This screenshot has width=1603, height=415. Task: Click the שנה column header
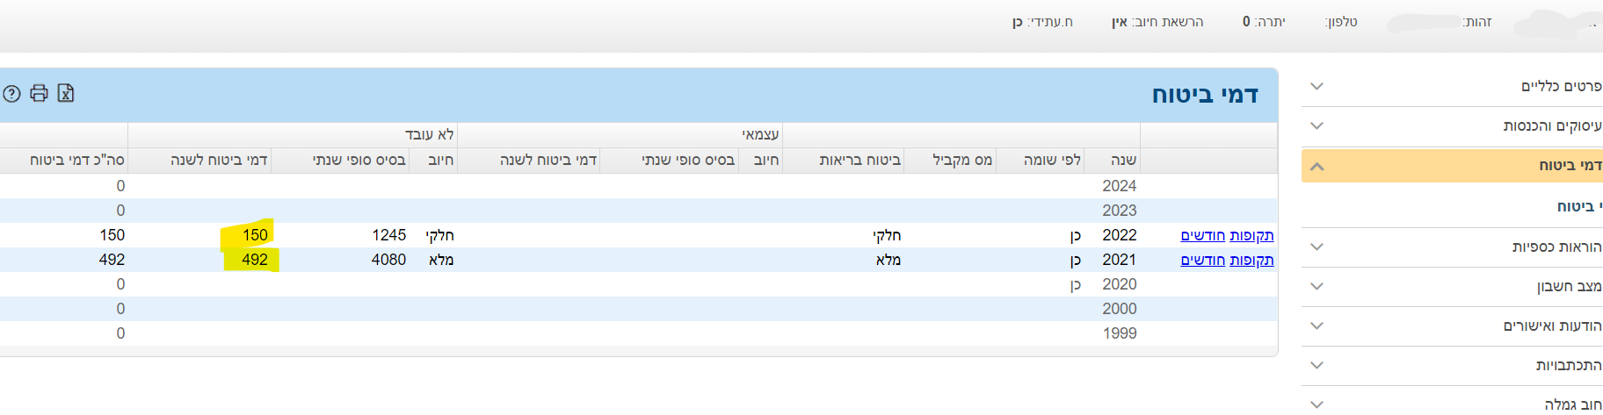click(x=1123, y=160)
